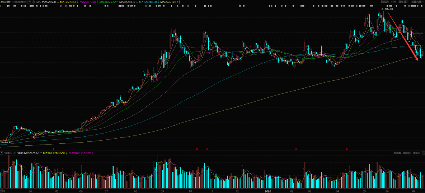425x193 pixels.
Task: Open the MA indicator settings gear
Action: (33, 2)
